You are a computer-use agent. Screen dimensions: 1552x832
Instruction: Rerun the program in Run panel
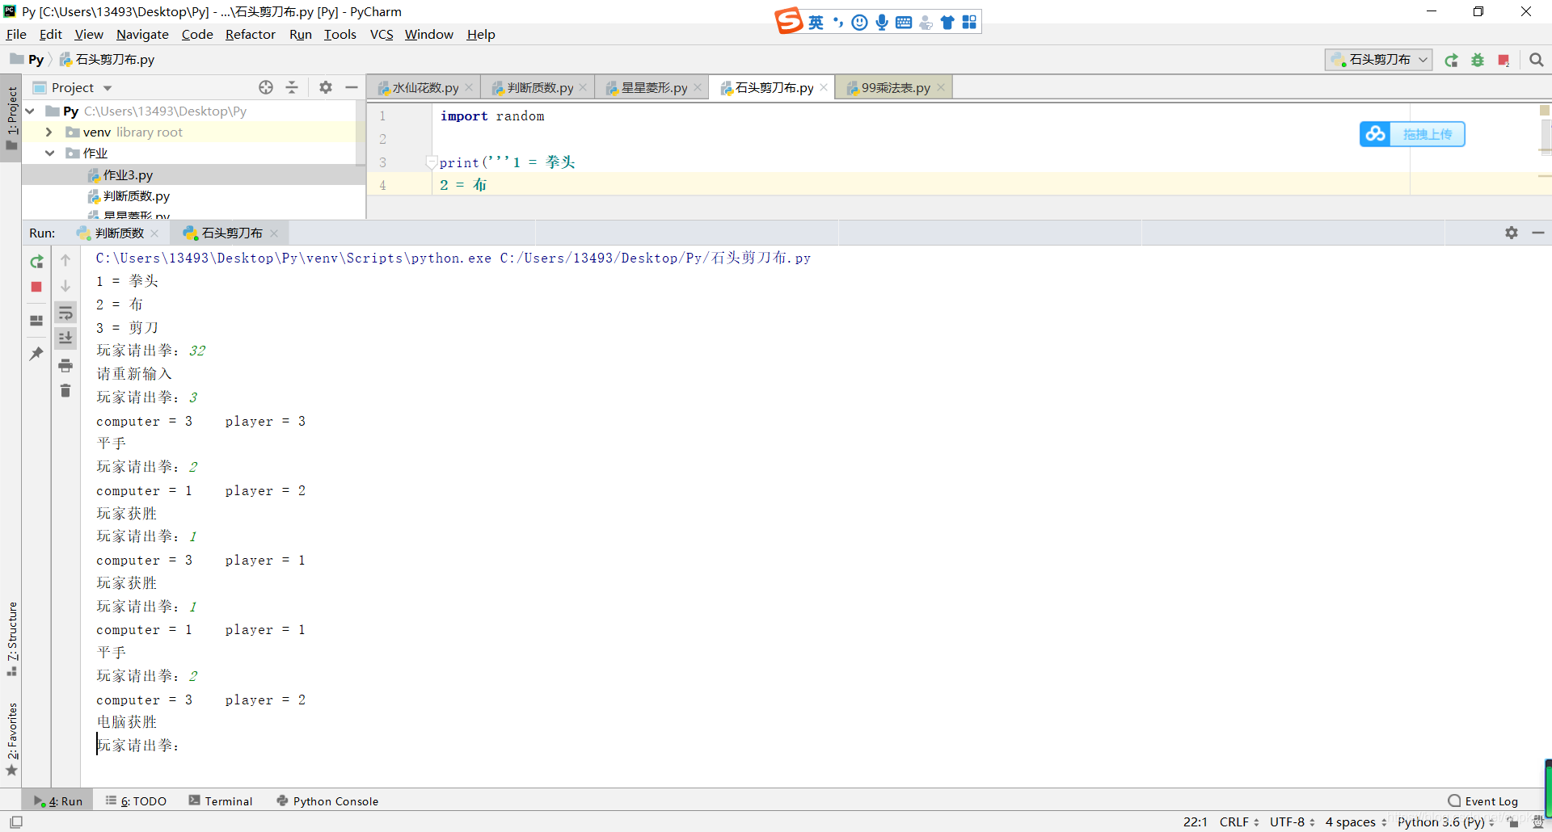(36, 262)
